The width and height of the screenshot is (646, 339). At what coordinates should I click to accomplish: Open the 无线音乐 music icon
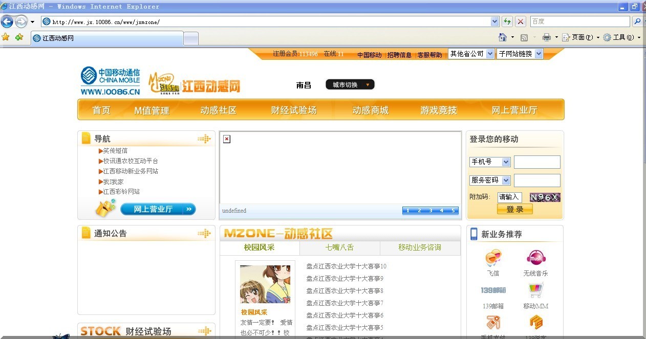click(535, 258)
